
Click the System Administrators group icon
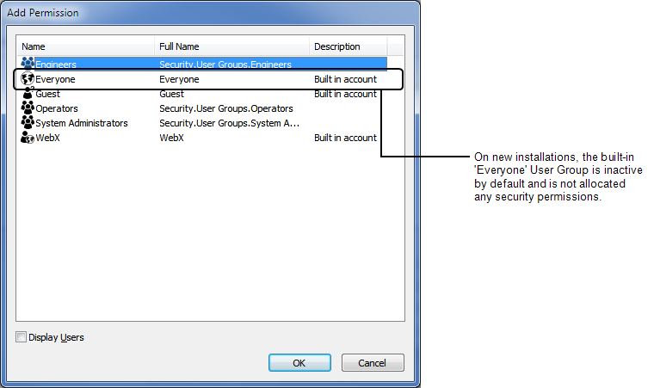pyautogui.click(x=28, y=123)
